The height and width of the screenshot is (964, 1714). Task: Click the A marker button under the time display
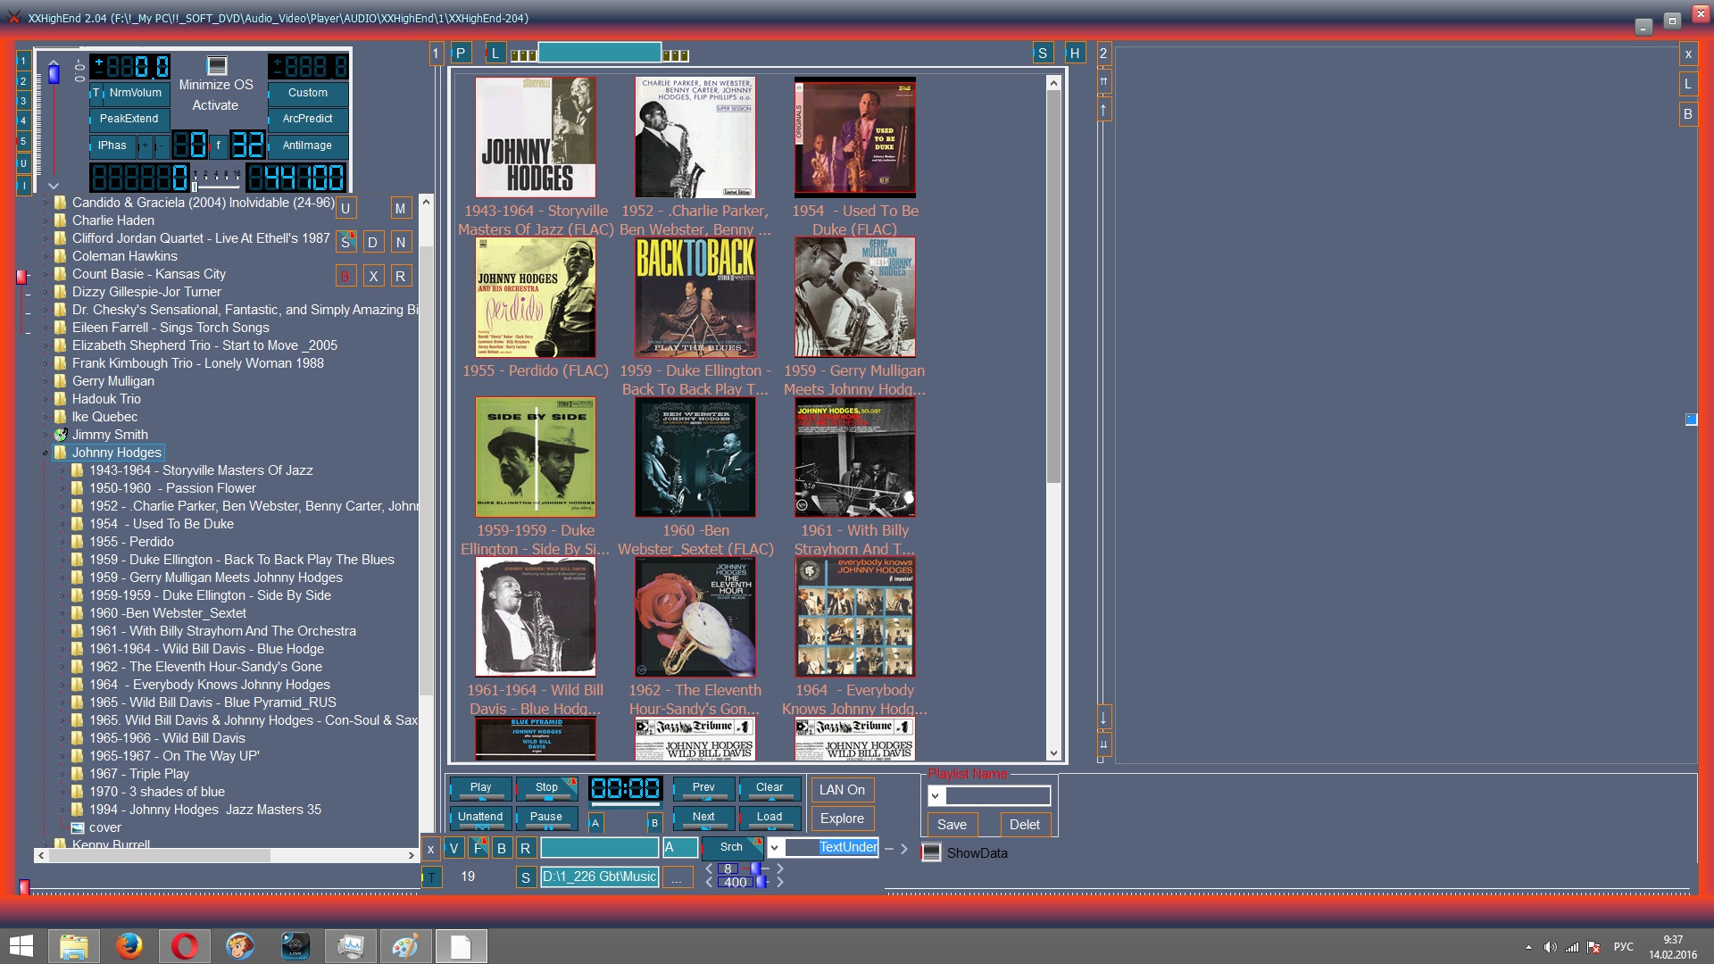click(595, 823)
